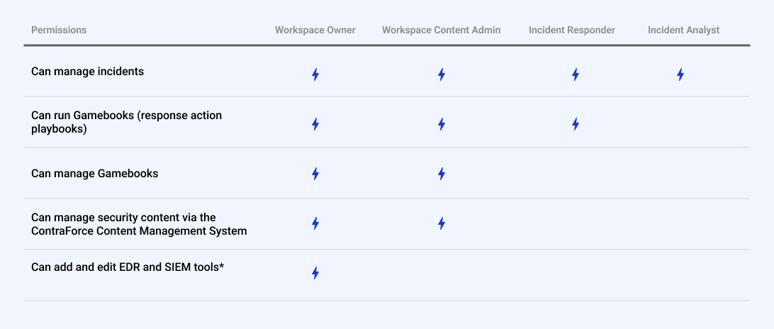The width and height of the screenshot is (774, 329).
Task: Click the Workspace Content Admin column header
Action: tap(441, 30)
